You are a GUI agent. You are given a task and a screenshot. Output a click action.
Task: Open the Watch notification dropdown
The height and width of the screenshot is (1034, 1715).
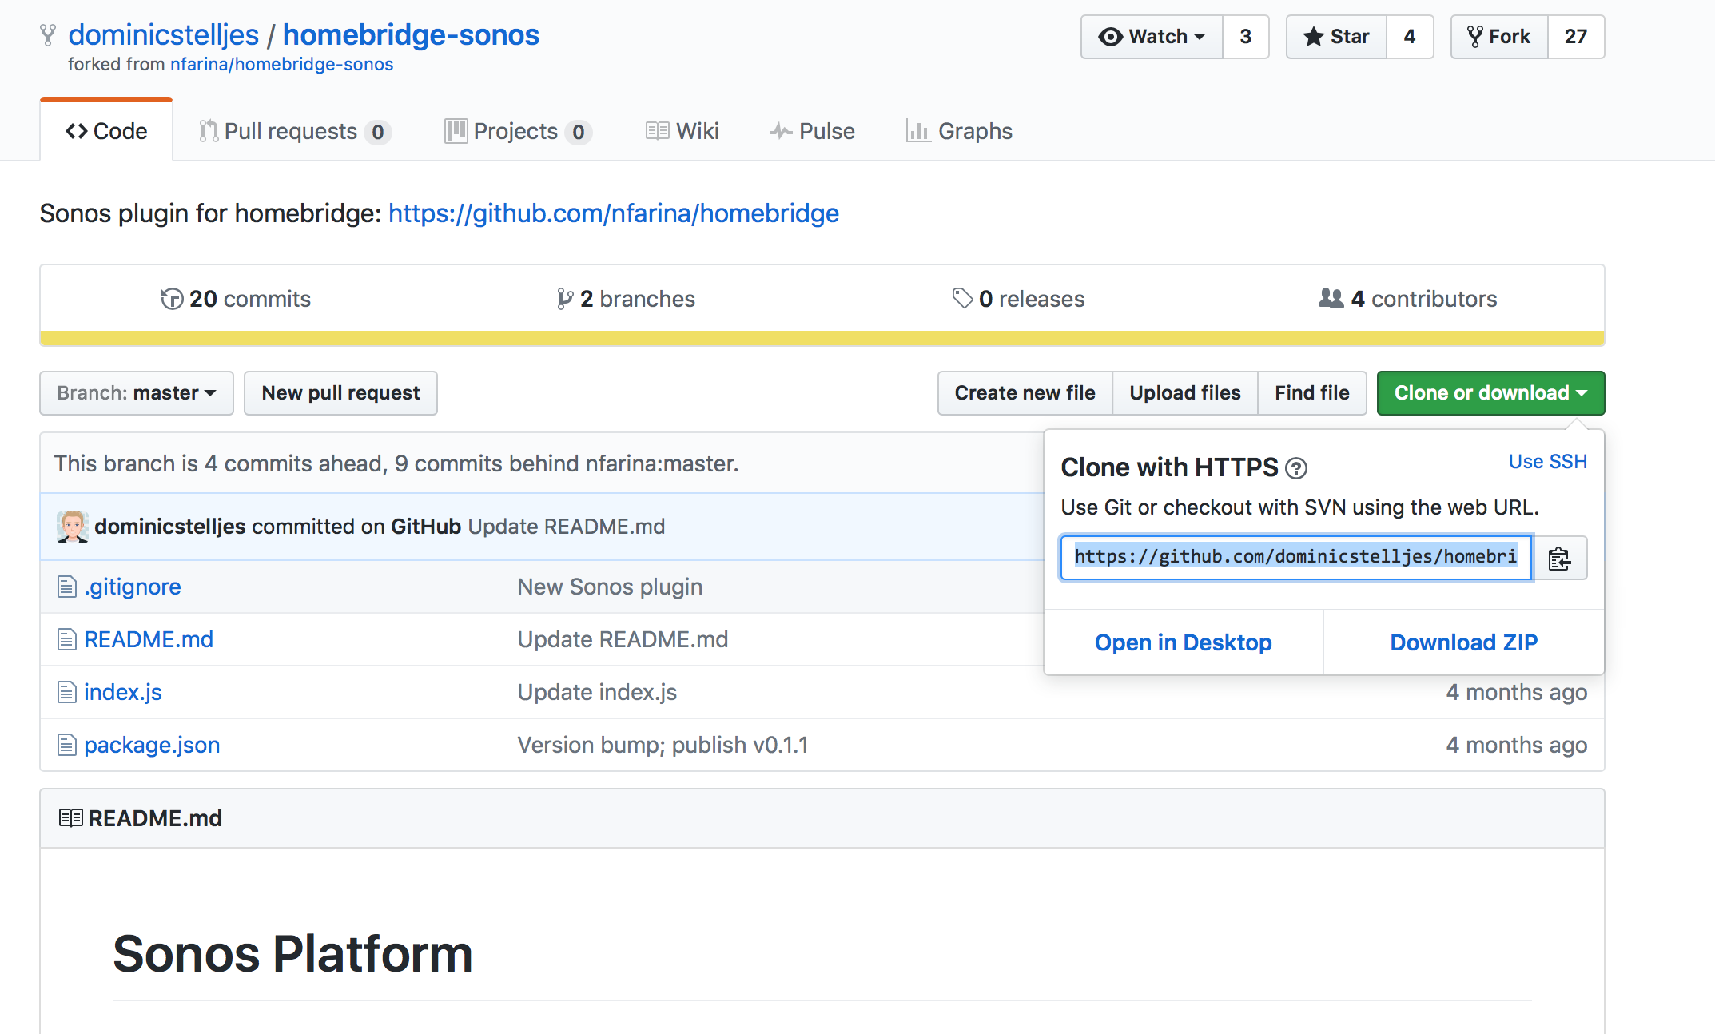point(1152,37)
